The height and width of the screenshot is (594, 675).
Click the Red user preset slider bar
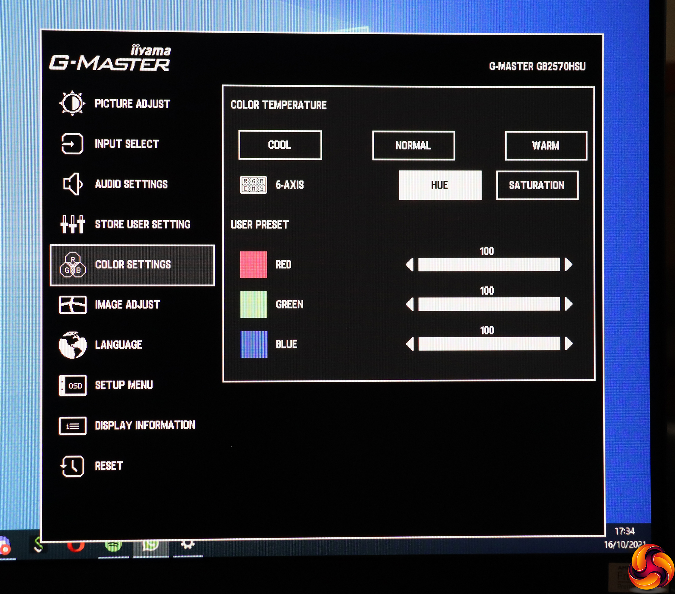click(x=489, y=265)
